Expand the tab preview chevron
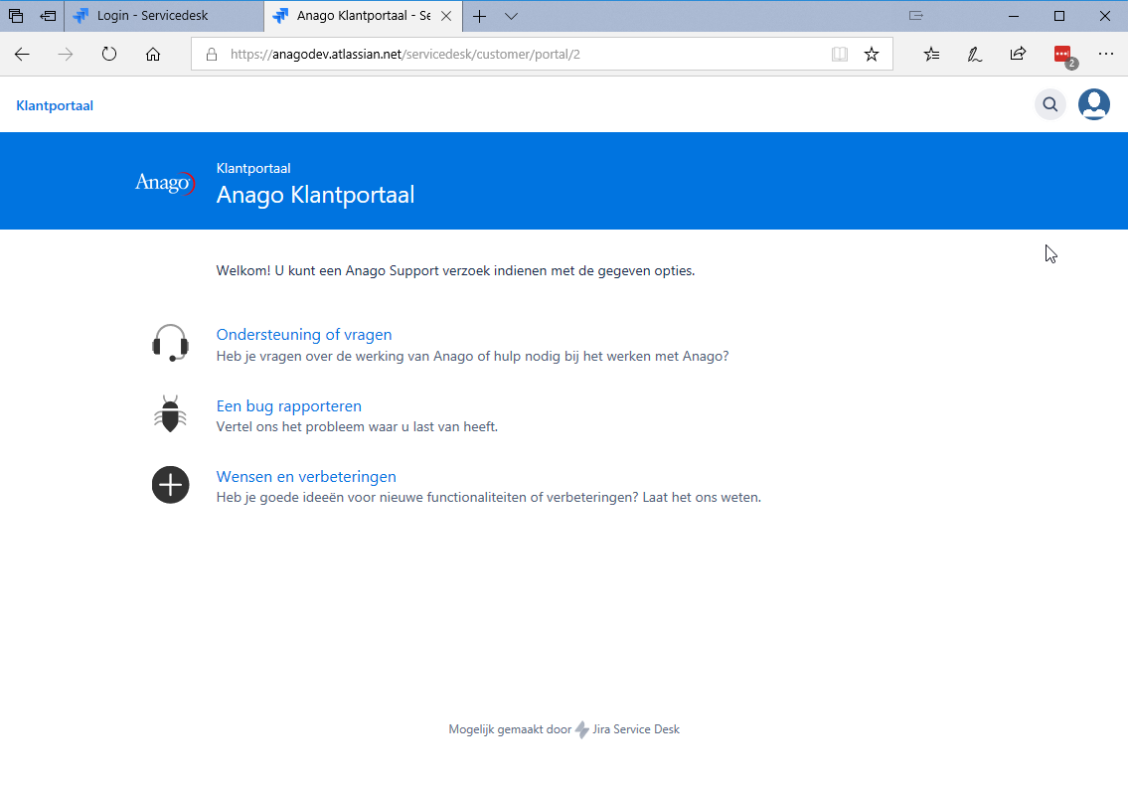This screenshot has height=788, width=1128. [x=512, y=16]
